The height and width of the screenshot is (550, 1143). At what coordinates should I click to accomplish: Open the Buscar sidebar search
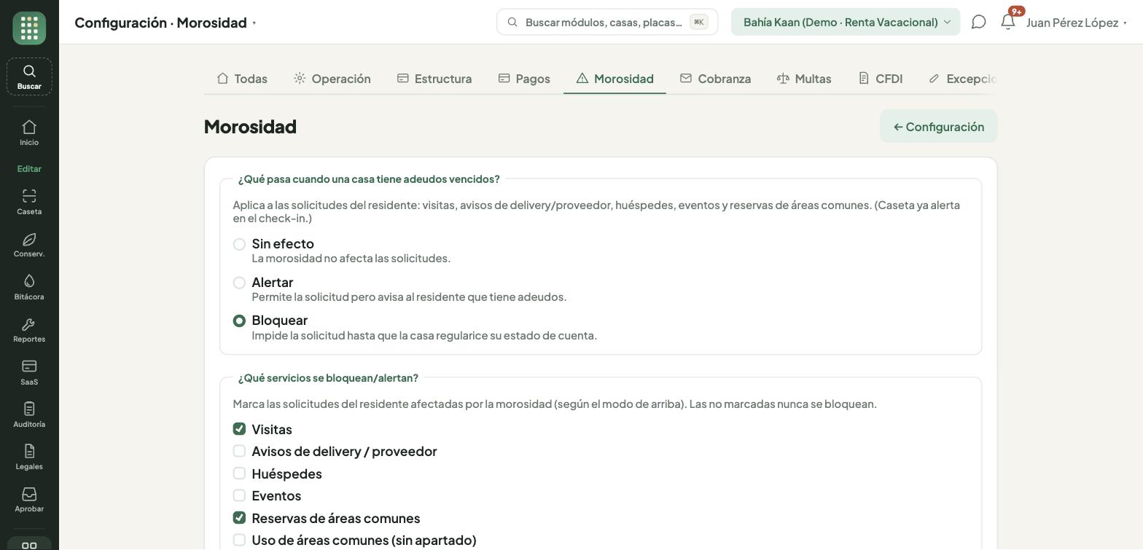pyautogui.click(x=29, y=76)
